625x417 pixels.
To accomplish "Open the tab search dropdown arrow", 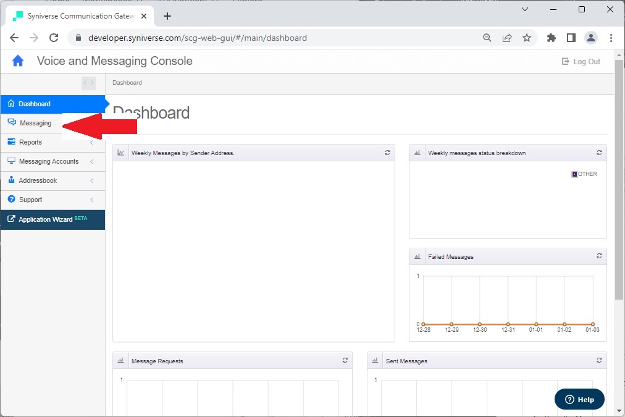I will click(x=525, y=9).
